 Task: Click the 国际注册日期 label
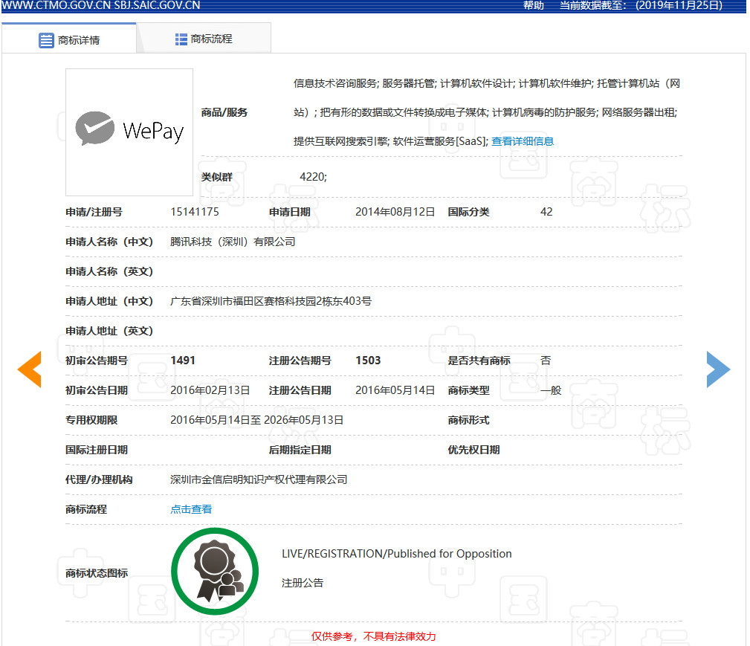pos(97,450)
